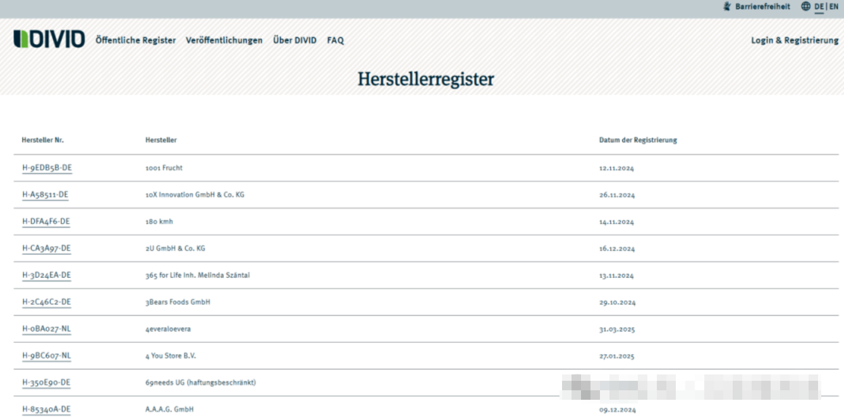Switch language to EN
This screenshot has height=420, width=844.
pyautogui.click(x=834, y=6)
